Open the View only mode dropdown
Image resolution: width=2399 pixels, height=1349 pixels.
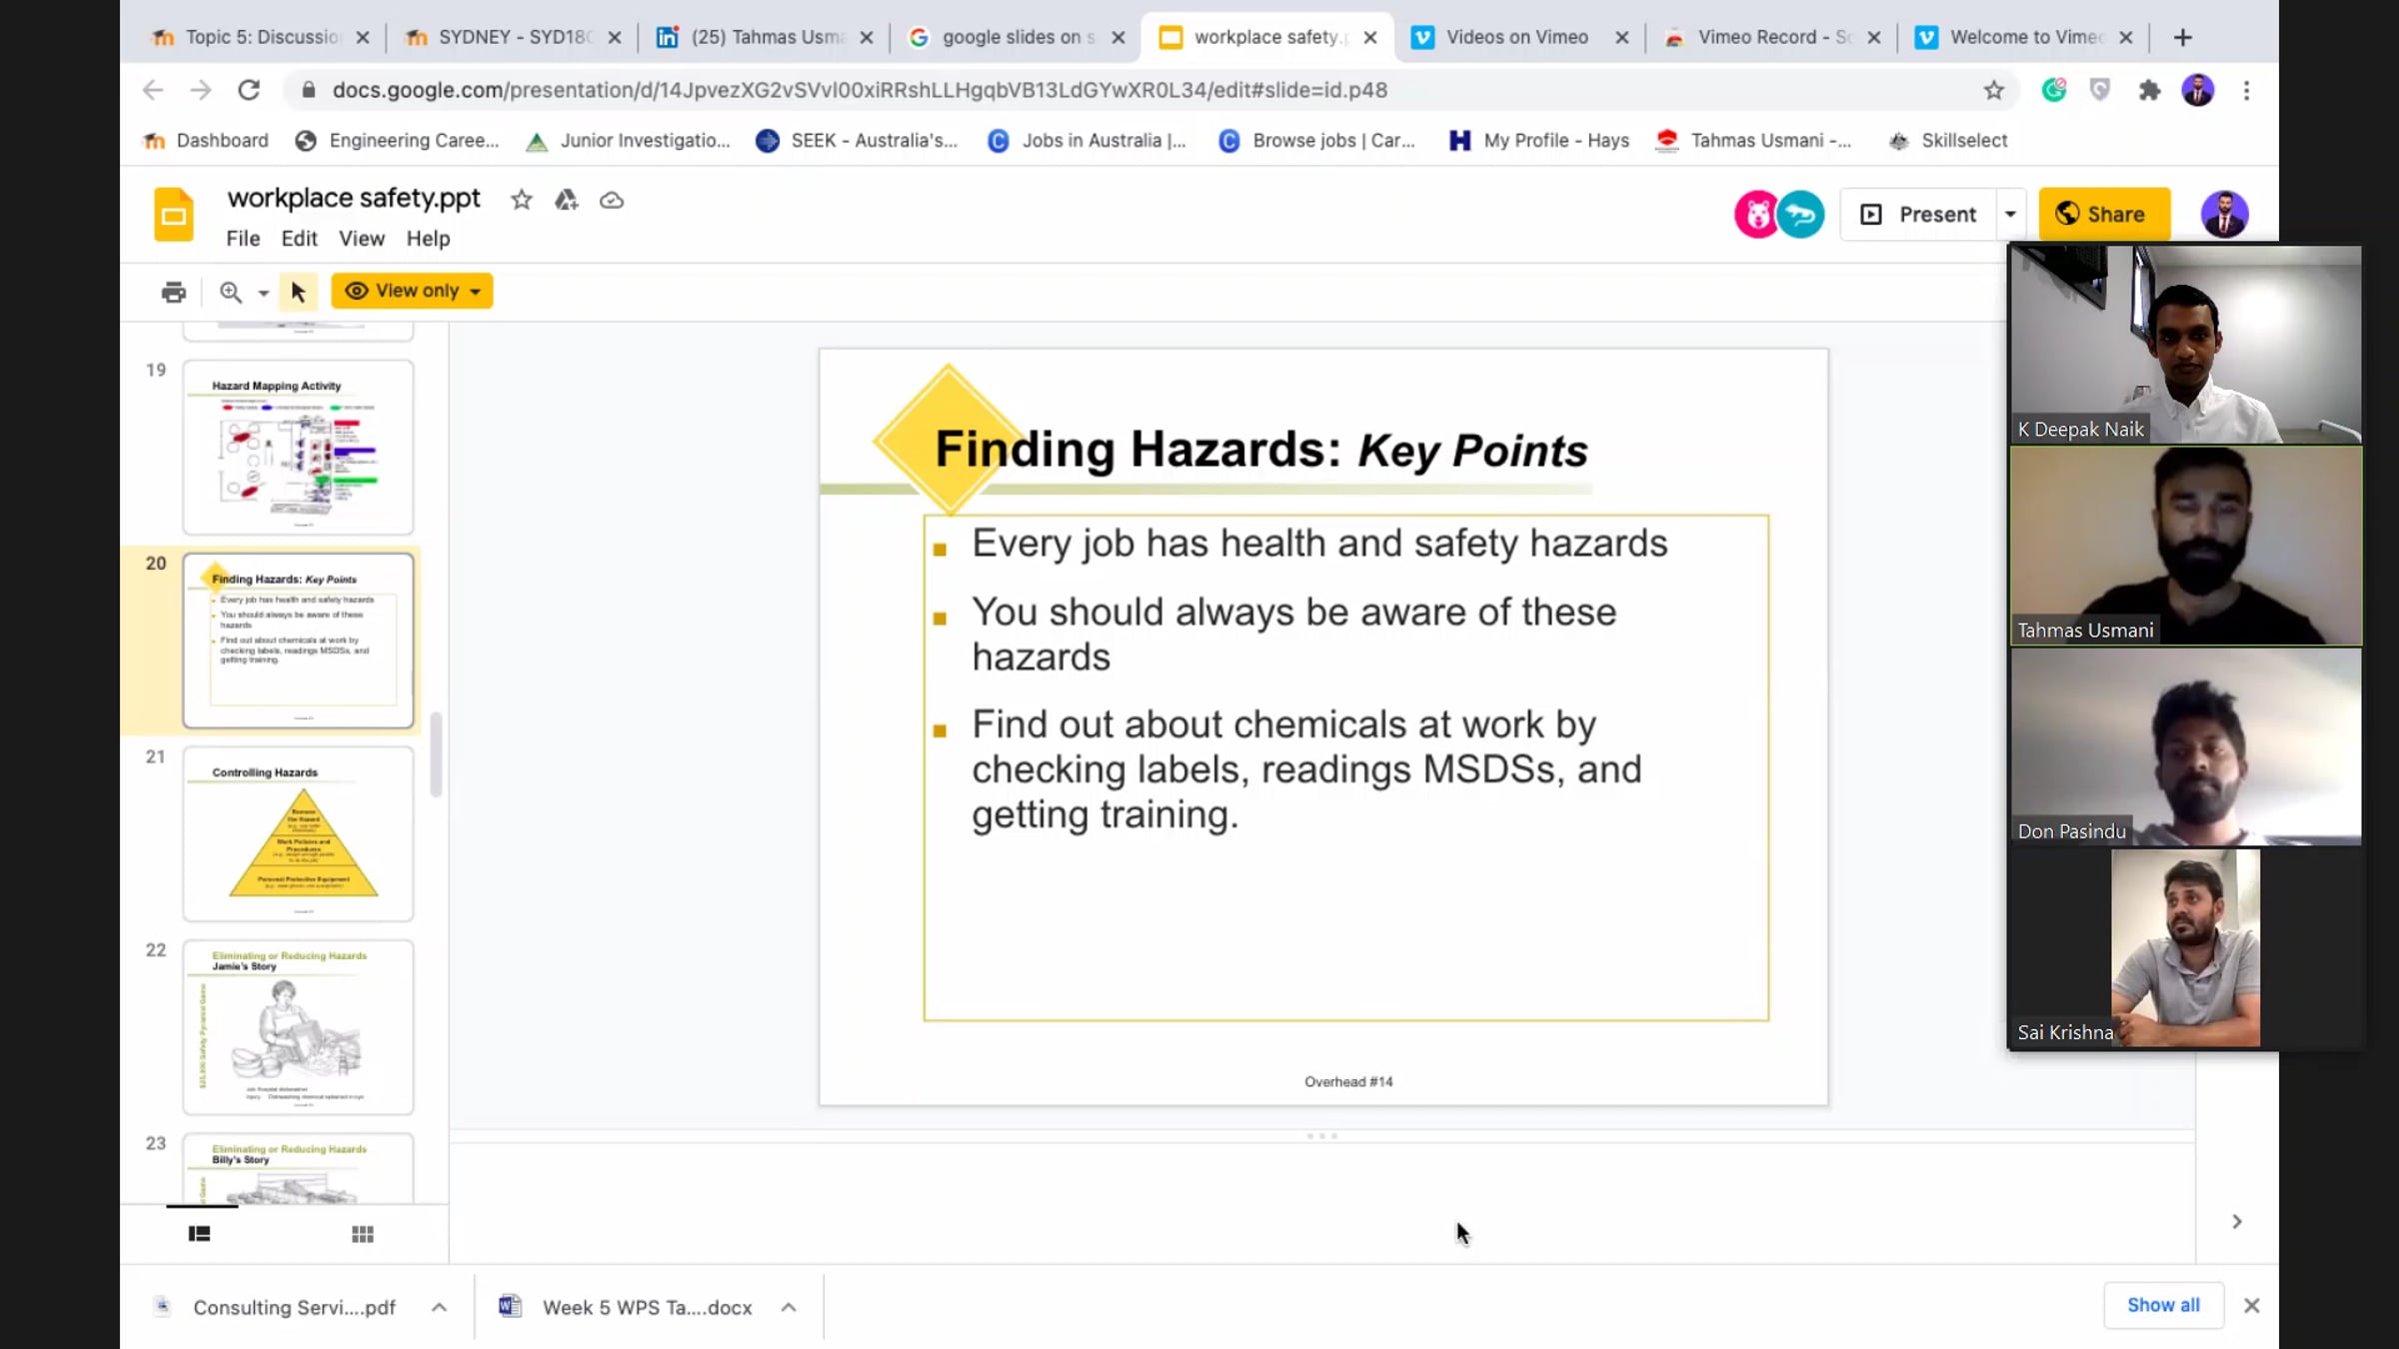pos(412,291)
